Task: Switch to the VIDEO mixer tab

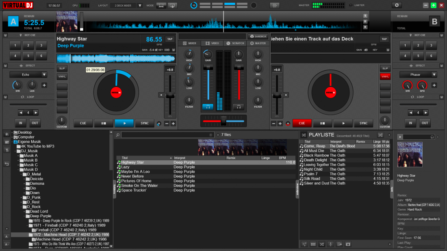Action: click(x=212, y=43)
